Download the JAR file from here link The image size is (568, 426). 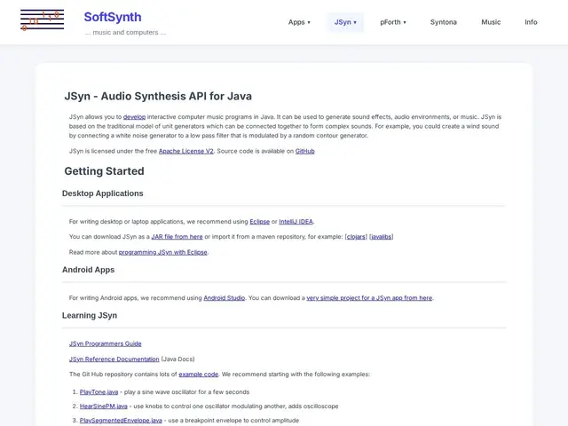[177, 237]
